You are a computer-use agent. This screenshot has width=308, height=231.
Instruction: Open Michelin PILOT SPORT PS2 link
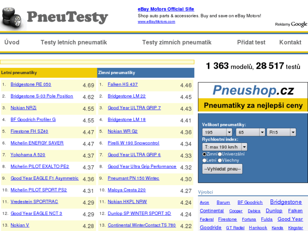[x=39, y=190]
